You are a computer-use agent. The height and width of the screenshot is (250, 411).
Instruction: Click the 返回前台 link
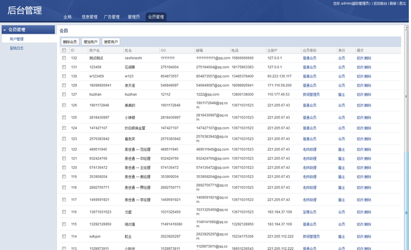click(380, 3)
